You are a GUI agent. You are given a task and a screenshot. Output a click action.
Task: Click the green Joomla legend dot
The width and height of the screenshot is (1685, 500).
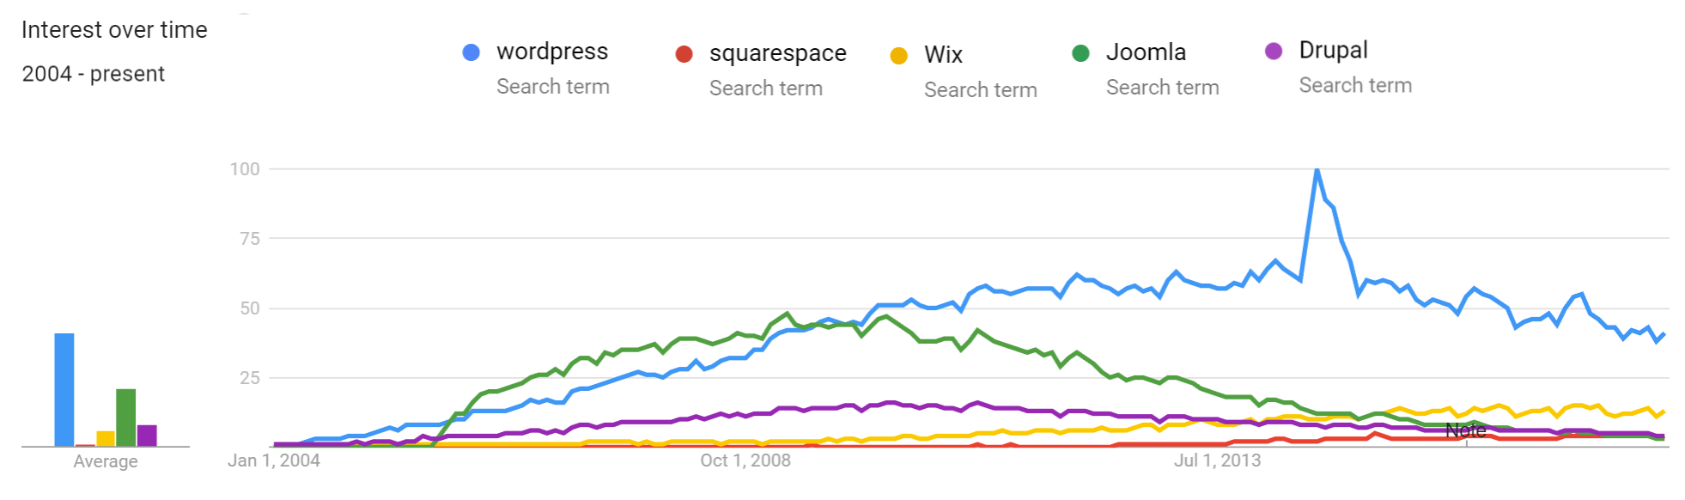pyautogui.click(x=1080, y=53)
